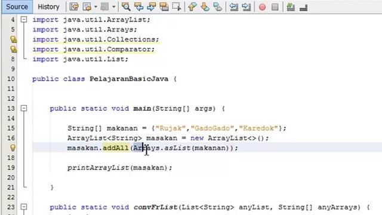The height and width of the screenshot is (215, 382).
Task: Click the string literal "Rujak"
Action: 171,128
